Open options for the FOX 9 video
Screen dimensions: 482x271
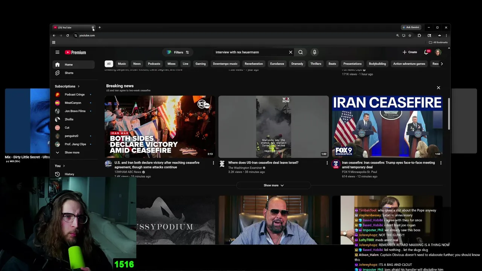pos(441,163)
